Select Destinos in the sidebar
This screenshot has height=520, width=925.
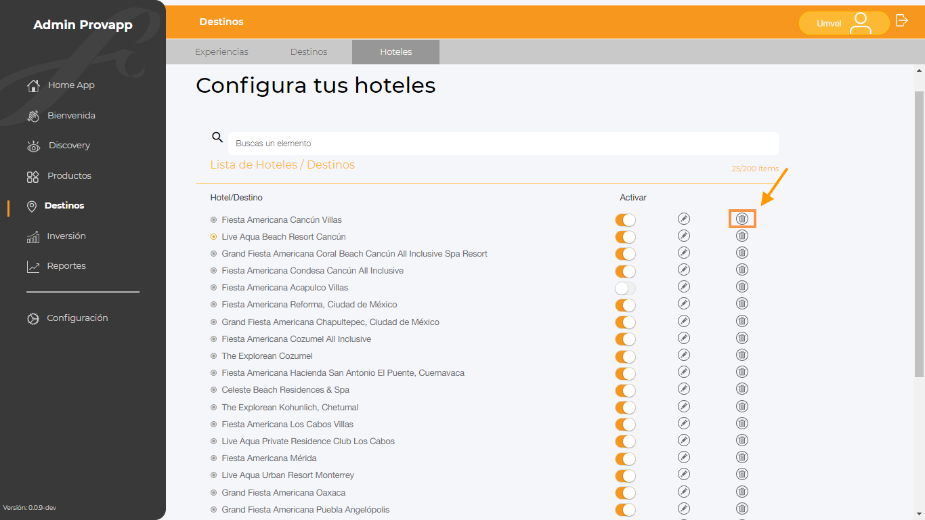[56, 206]
